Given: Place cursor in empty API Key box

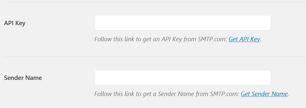Looking at the screenshot, I should [x=183, y=23].
